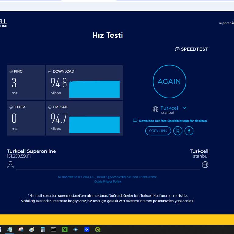Click the 94.8 Mbps download value
234x234 pixels.
[58, 83]
